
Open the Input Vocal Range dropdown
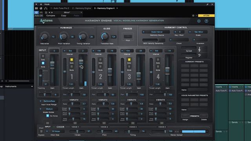[x=49, y=101]
